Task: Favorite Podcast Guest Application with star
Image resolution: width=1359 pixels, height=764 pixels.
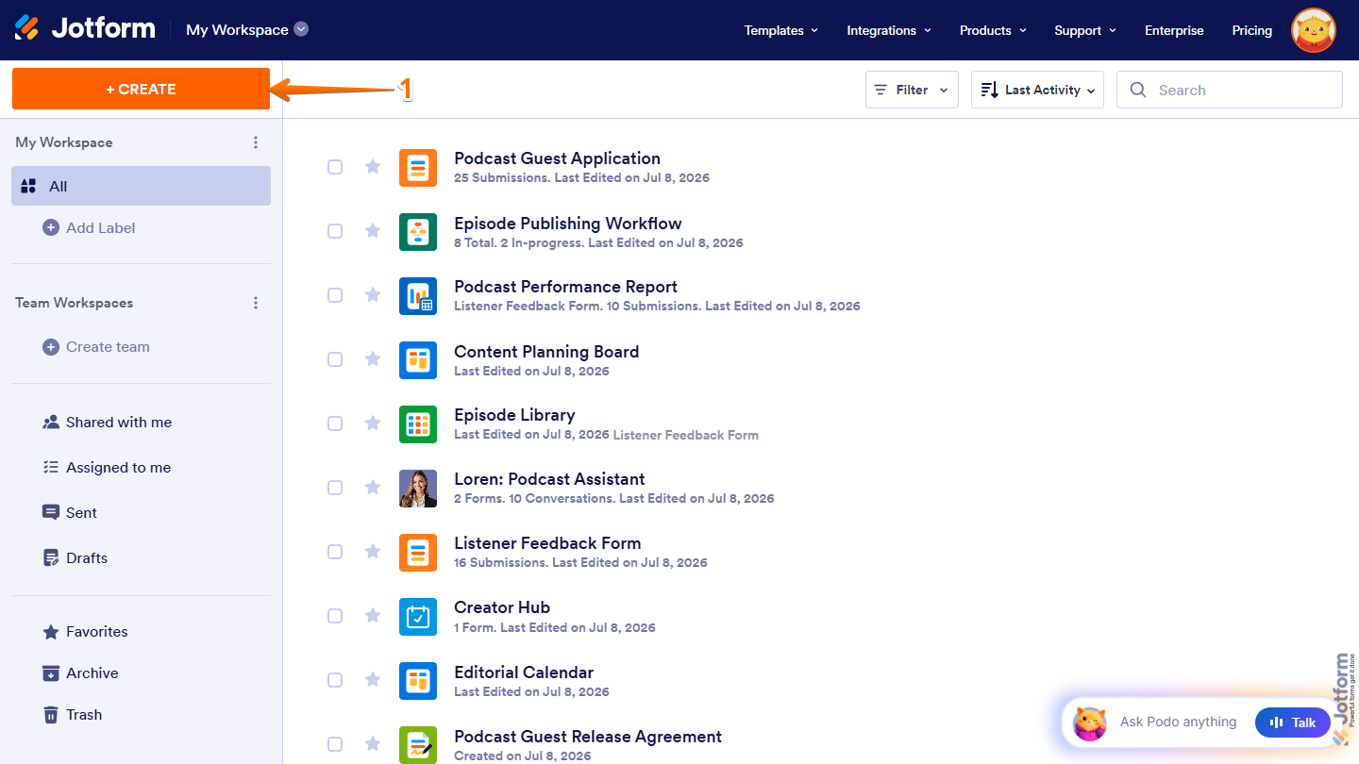Action: [373, 167]
